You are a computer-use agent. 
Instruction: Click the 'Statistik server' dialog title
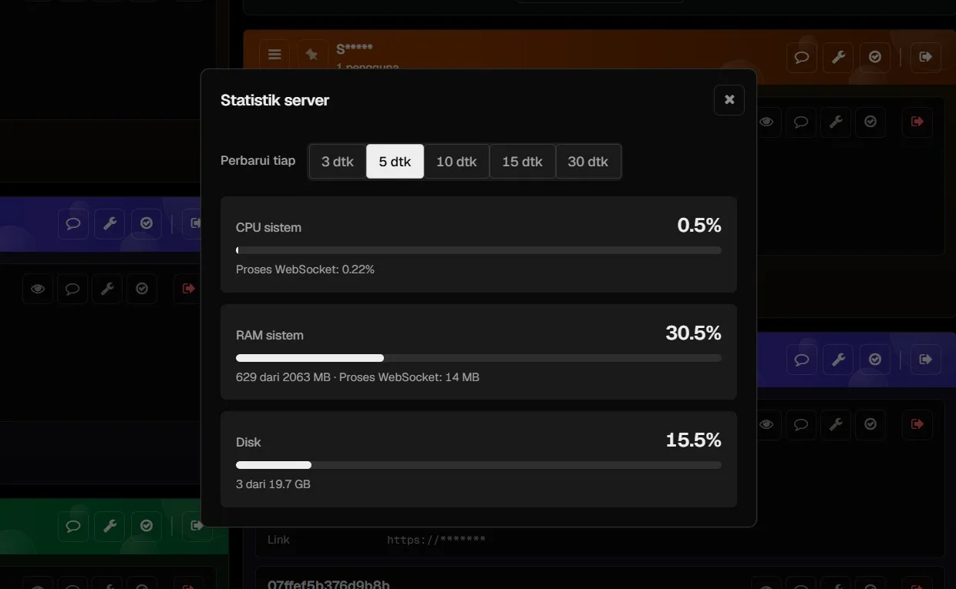click(274, 100)
